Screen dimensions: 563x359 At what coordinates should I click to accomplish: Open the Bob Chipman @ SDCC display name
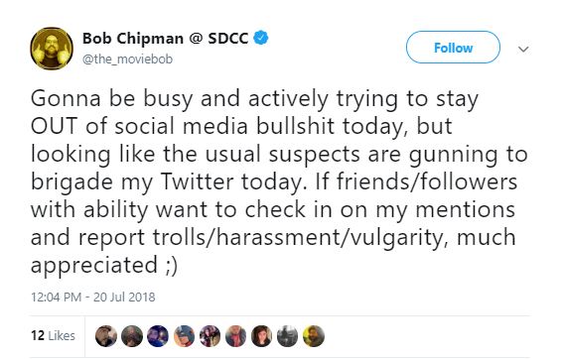[166, 38]
